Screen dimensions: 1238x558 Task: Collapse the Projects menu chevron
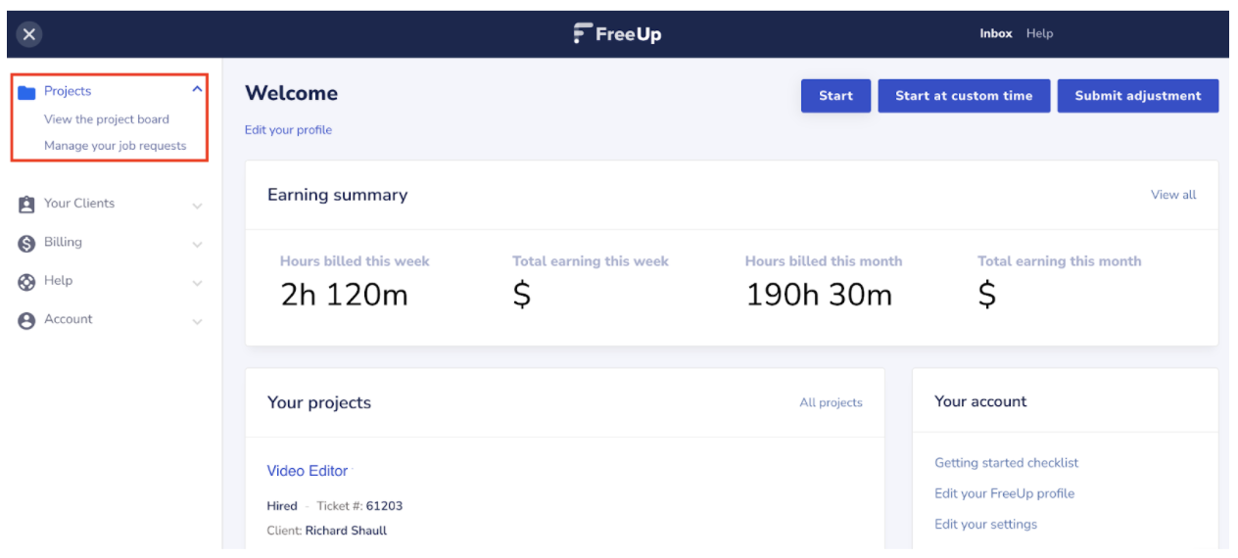pyautogui.click(x=197, y=89)
